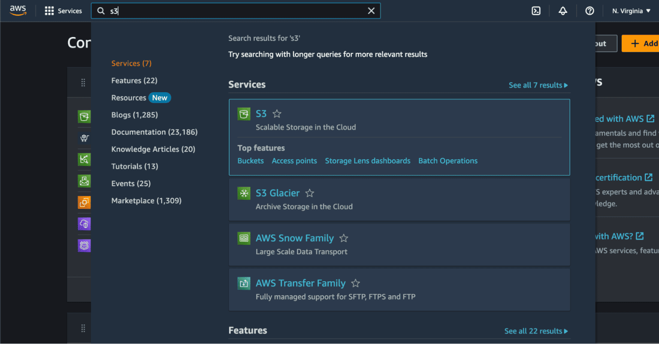Click the S3 Glacier service icon

coord(244,193)
